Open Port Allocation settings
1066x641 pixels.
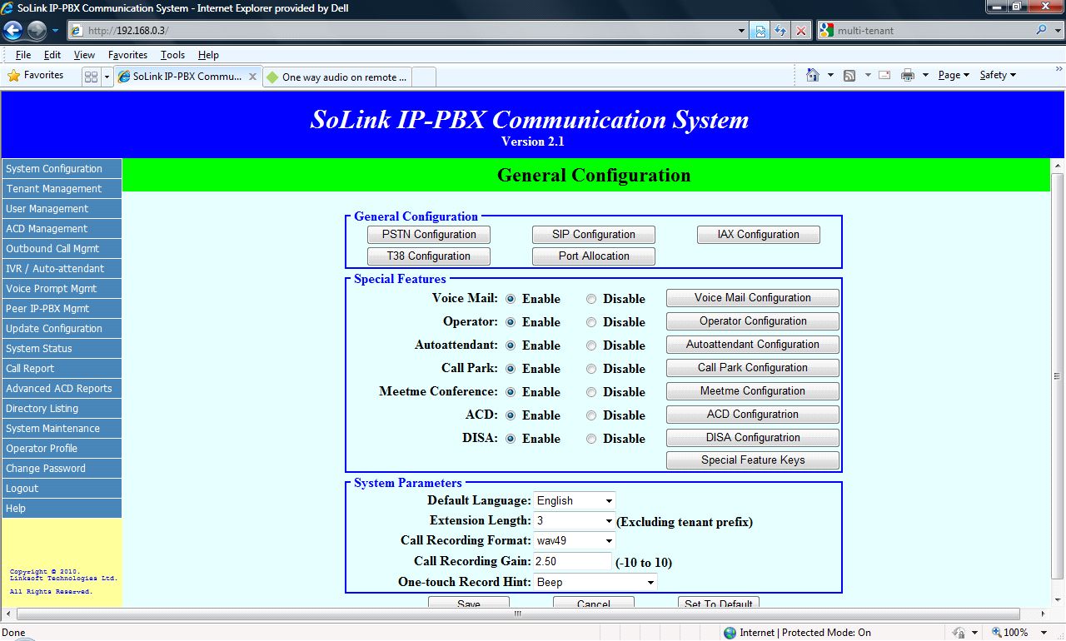pos(594,256)
